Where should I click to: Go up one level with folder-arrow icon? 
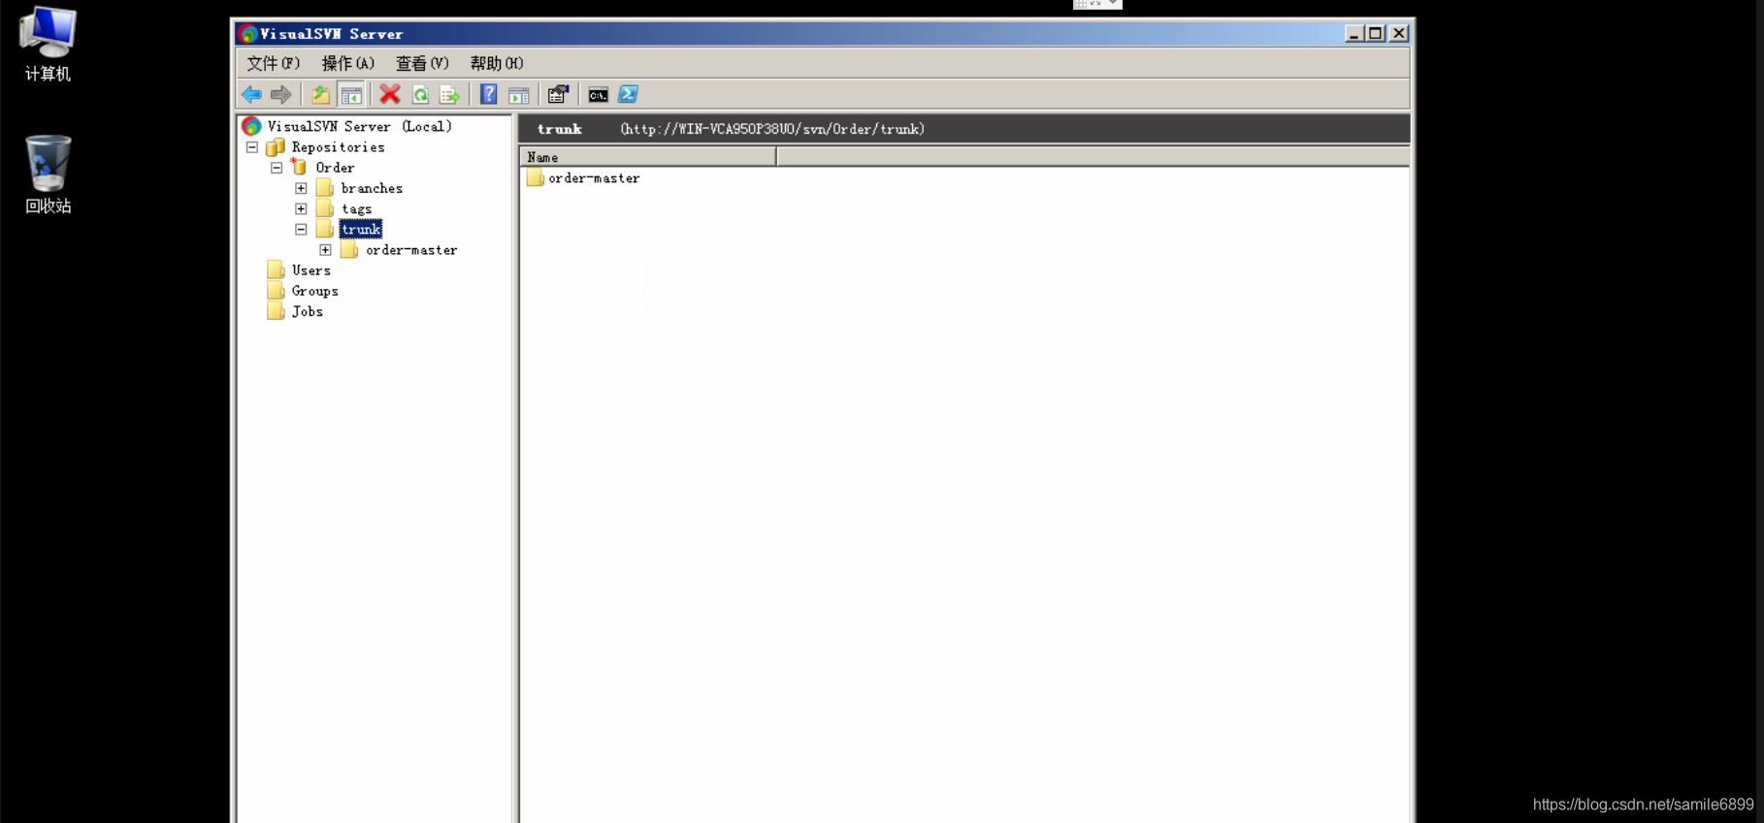click(320, 94)
